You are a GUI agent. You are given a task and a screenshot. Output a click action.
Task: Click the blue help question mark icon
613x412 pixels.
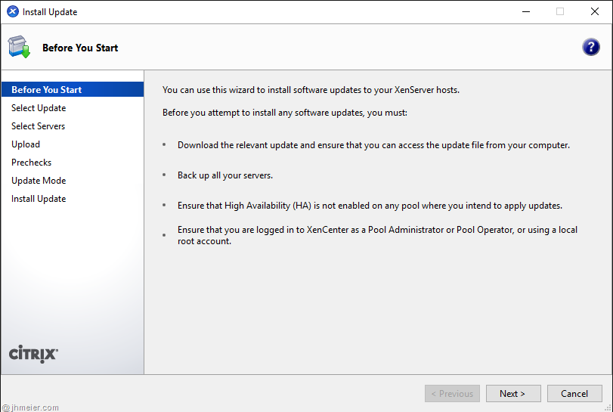click(590, 47)
